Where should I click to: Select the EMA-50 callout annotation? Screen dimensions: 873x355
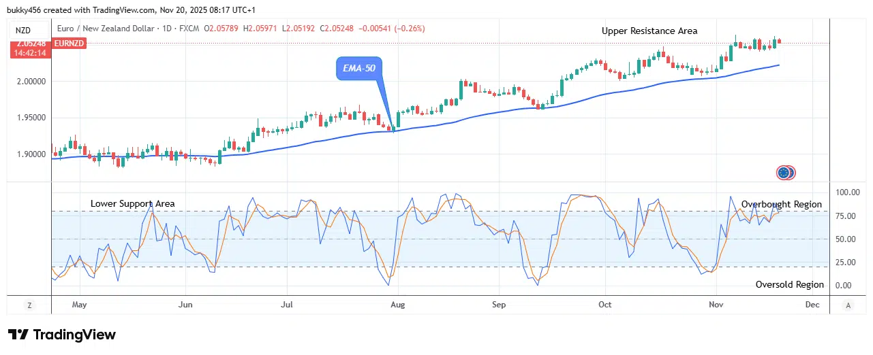358,68
